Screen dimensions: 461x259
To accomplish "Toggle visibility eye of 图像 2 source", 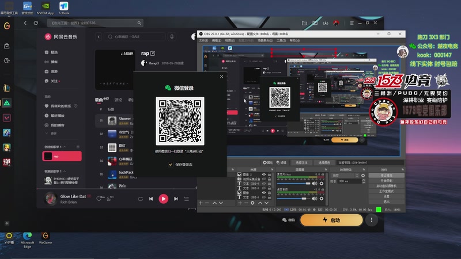I will click(x=264, y=174).
